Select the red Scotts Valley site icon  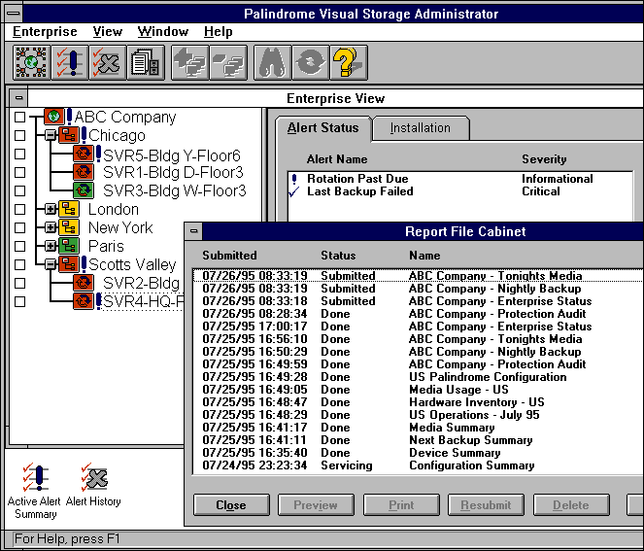(69, 264)
